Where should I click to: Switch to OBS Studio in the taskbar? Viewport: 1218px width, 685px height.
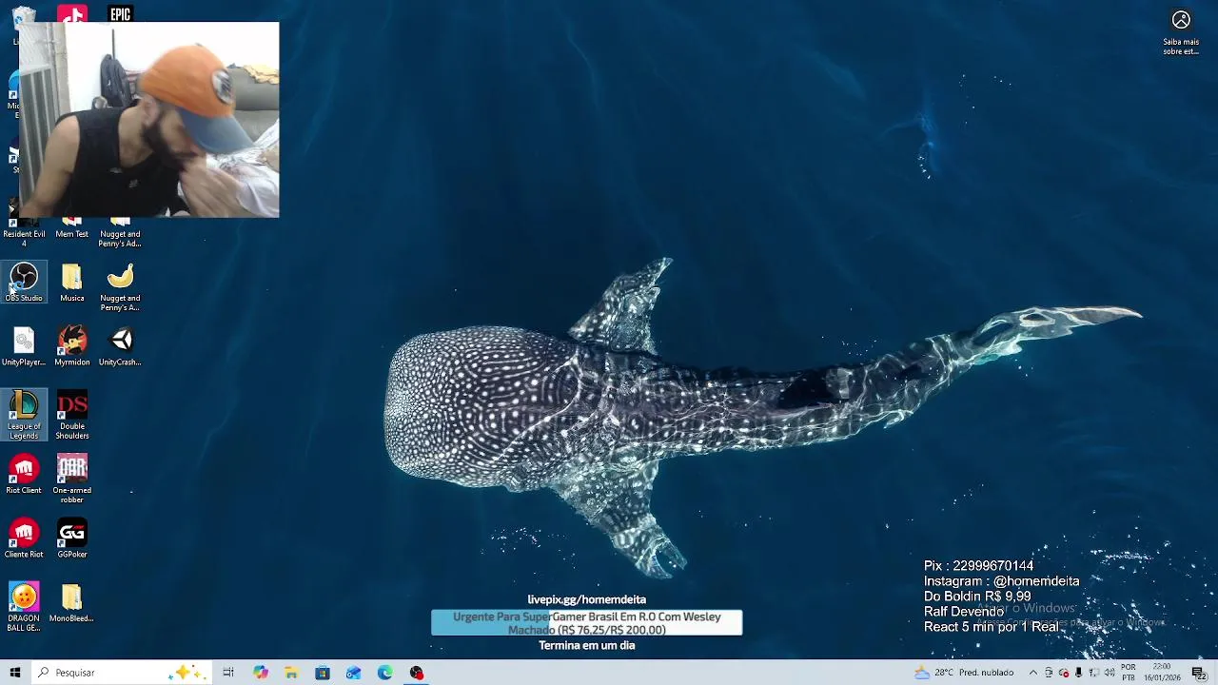(x=416, y=673)
